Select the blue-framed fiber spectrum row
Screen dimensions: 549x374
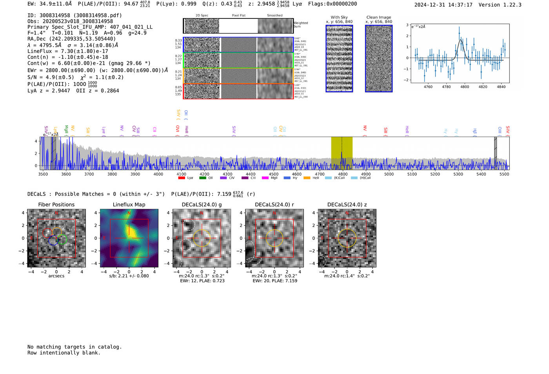[238, 45]
